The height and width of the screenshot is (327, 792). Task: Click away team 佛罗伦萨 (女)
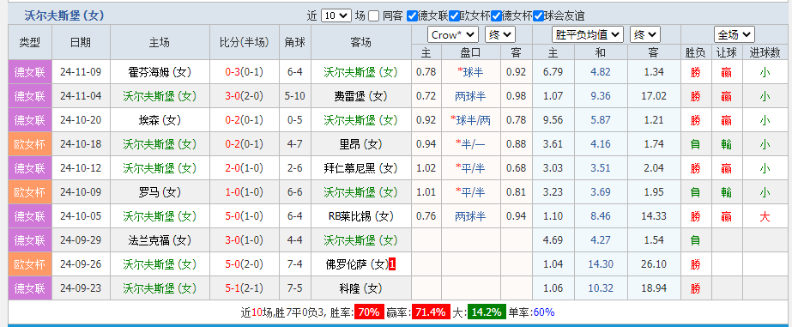[357, 264]
